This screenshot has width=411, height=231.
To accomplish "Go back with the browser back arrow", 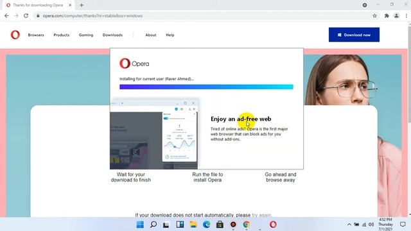I will (x=6, y=15).
